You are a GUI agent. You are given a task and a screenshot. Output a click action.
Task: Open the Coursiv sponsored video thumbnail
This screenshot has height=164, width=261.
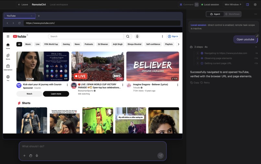(x=43, y=66)
